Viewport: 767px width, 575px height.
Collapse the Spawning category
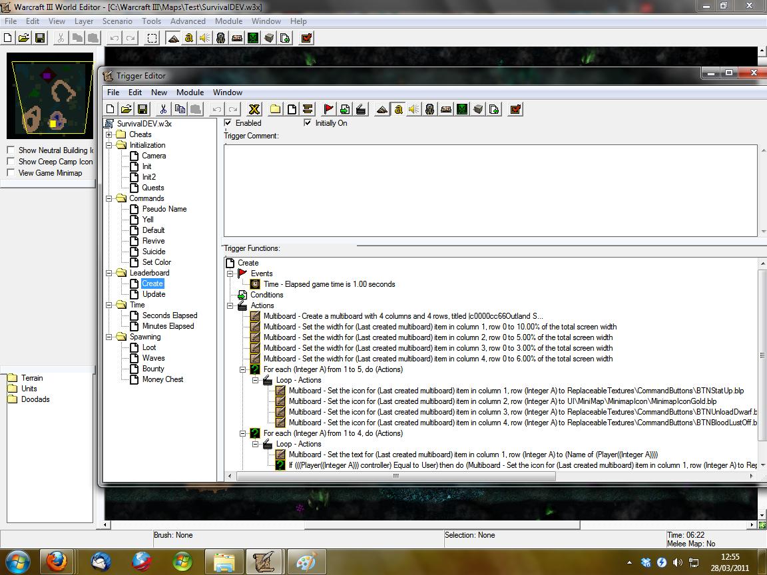(x=109, y=337)
